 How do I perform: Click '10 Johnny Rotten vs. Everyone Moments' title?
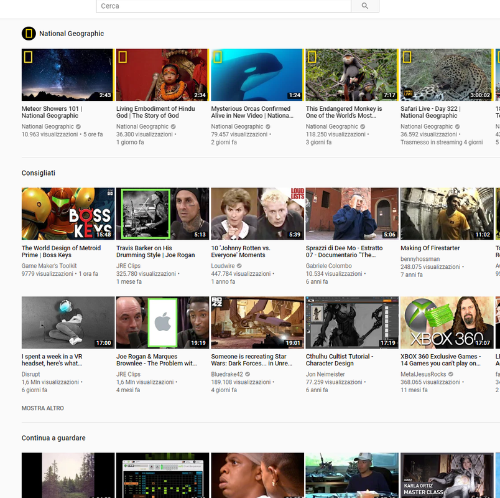[x=241, y=251]
